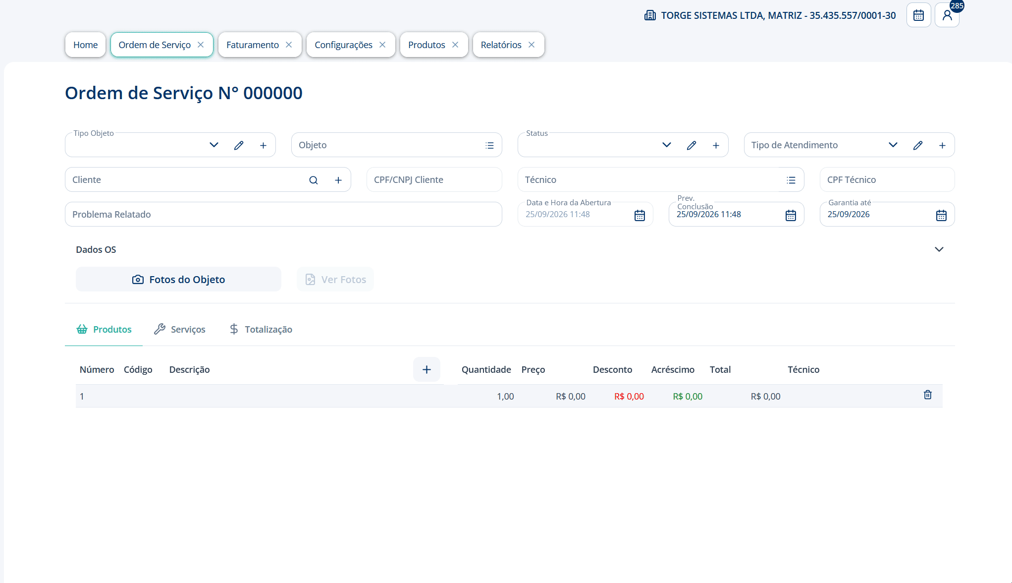Screen dimensions: 1012x583
Task: Click the green R$ 0,00 Acréscimo value
Action: tap(688, 396)
